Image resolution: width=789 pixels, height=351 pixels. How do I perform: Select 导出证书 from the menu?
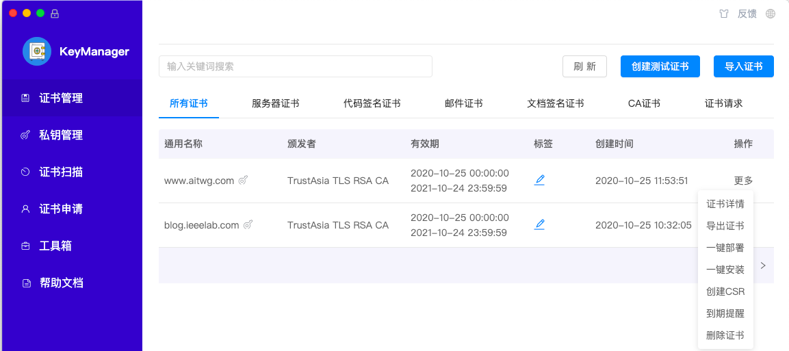pyautogui.click(x=725, y=226)
